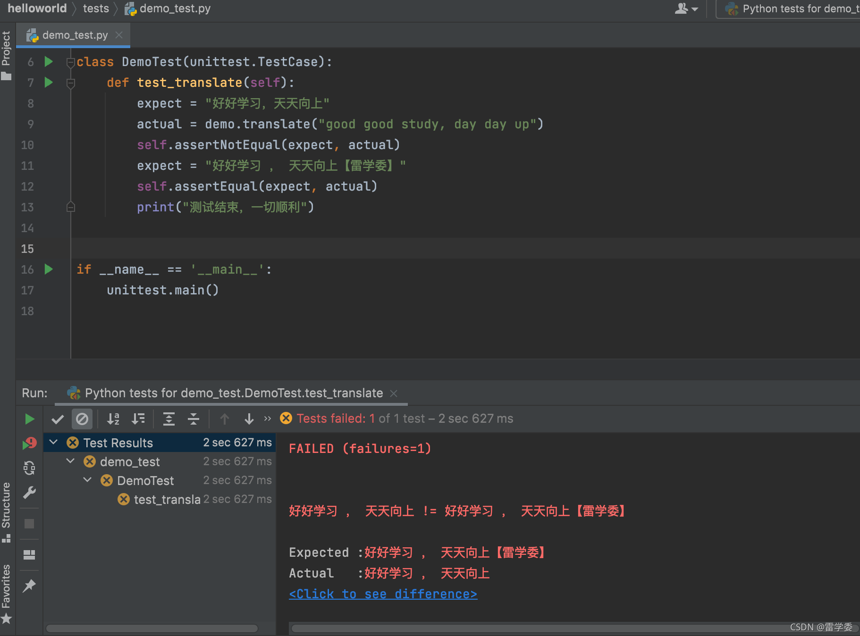Rerun the tests with green play button
Screen dimensions: 860x636
click(x=29, y=419)
